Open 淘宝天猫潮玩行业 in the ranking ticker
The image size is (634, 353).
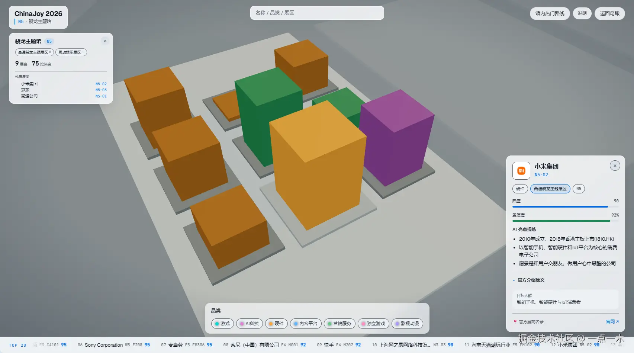[502, 345]
